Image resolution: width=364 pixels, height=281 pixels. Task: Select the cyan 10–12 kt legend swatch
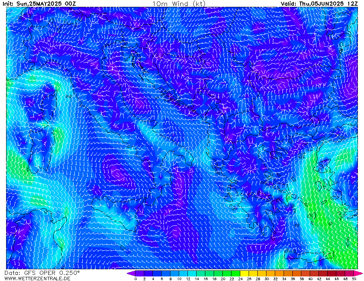click(x=183, y=273)
